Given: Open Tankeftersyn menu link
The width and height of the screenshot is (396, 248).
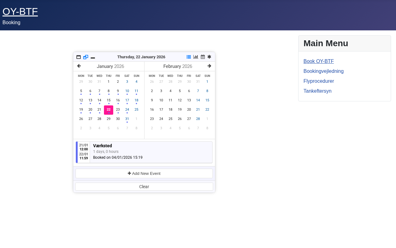Looking at the screenshot, I should pos(317,91).
